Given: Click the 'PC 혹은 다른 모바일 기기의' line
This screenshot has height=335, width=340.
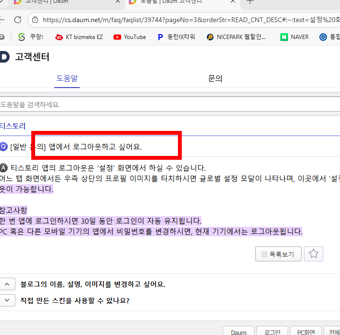Looking at the screenshot, I should (x=151, y=232).
